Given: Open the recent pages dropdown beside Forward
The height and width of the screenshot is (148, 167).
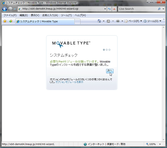Looking at the screenshot, I should click(x=15, y=9).
